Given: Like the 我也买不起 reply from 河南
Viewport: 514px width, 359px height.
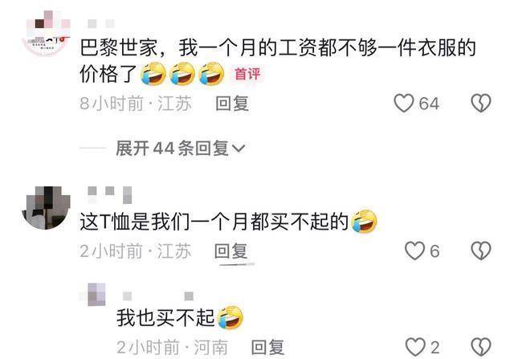Looking at the screenshot, I should tap(415, 347).
